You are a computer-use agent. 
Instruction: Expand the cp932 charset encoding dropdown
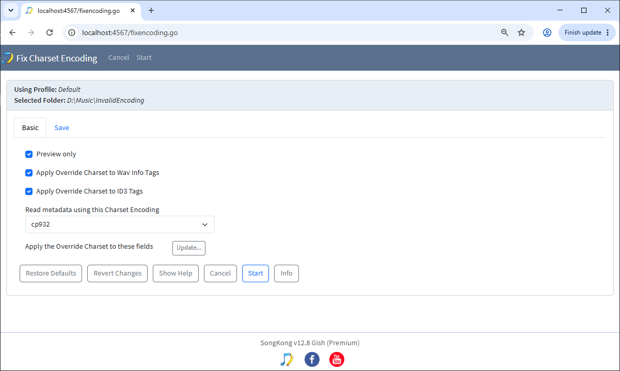(120, 224)
